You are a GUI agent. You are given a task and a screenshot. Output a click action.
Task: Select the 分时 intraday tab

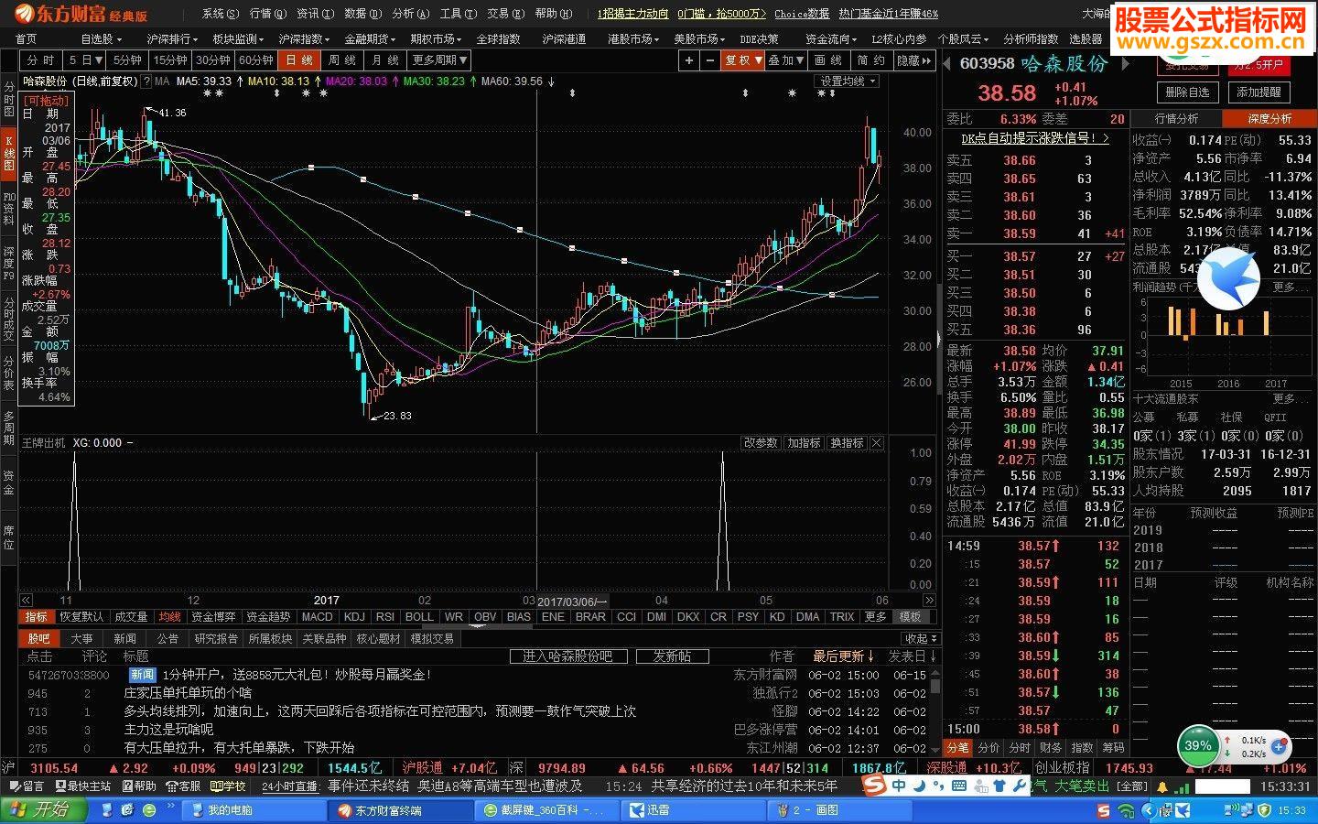click(x=41, y=60)
